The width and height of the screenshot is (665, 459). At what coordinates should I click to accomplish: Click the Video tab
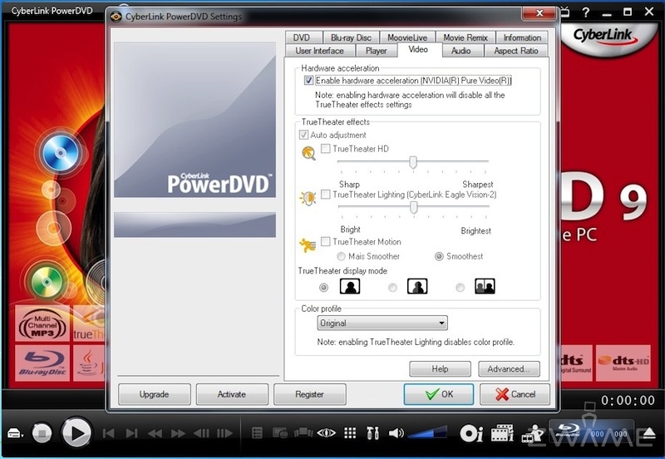click(418, 50)
